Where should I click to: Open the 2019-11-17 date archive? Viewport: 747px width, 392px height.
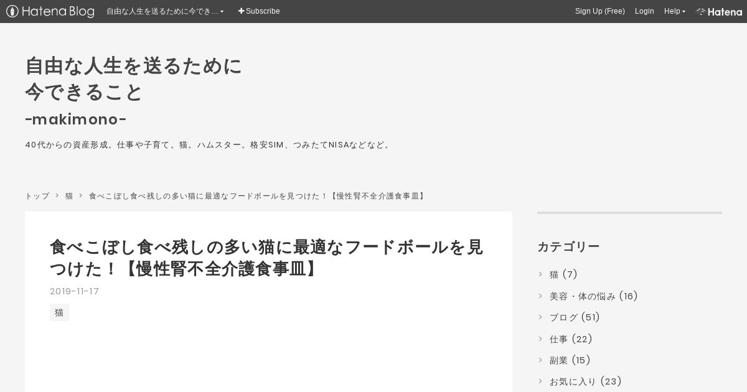click(74, 291)
